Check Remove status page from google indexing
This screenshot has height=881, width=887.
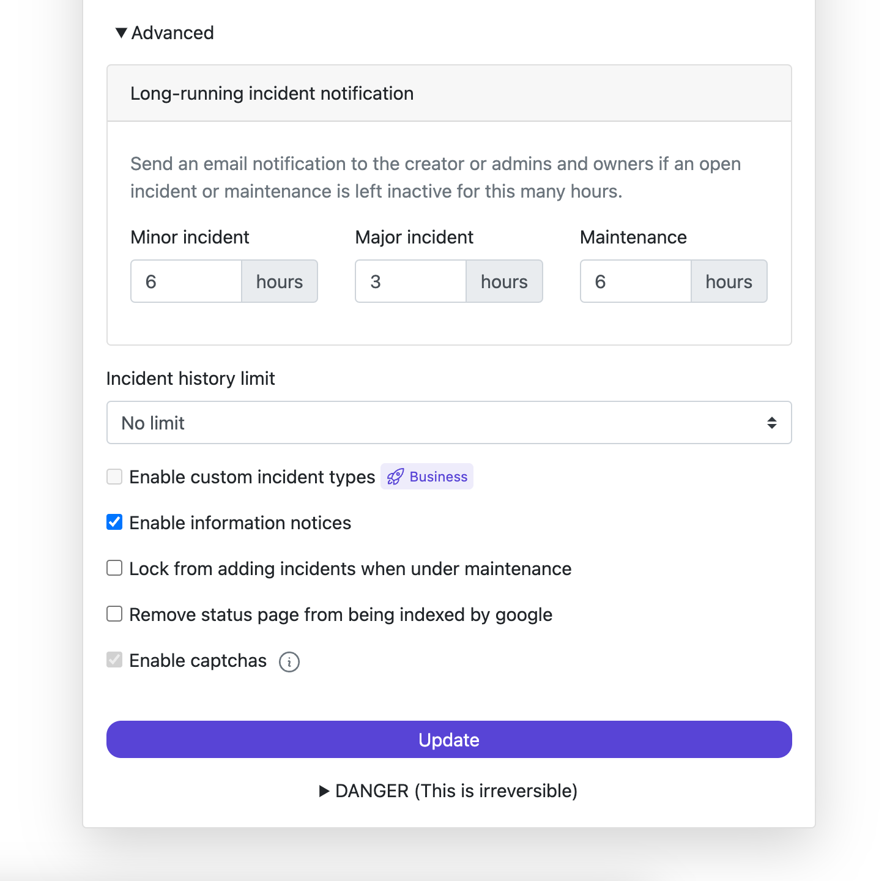[x=114, y=614]
